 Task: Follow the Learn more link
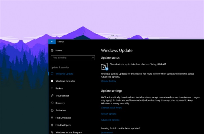107,133
